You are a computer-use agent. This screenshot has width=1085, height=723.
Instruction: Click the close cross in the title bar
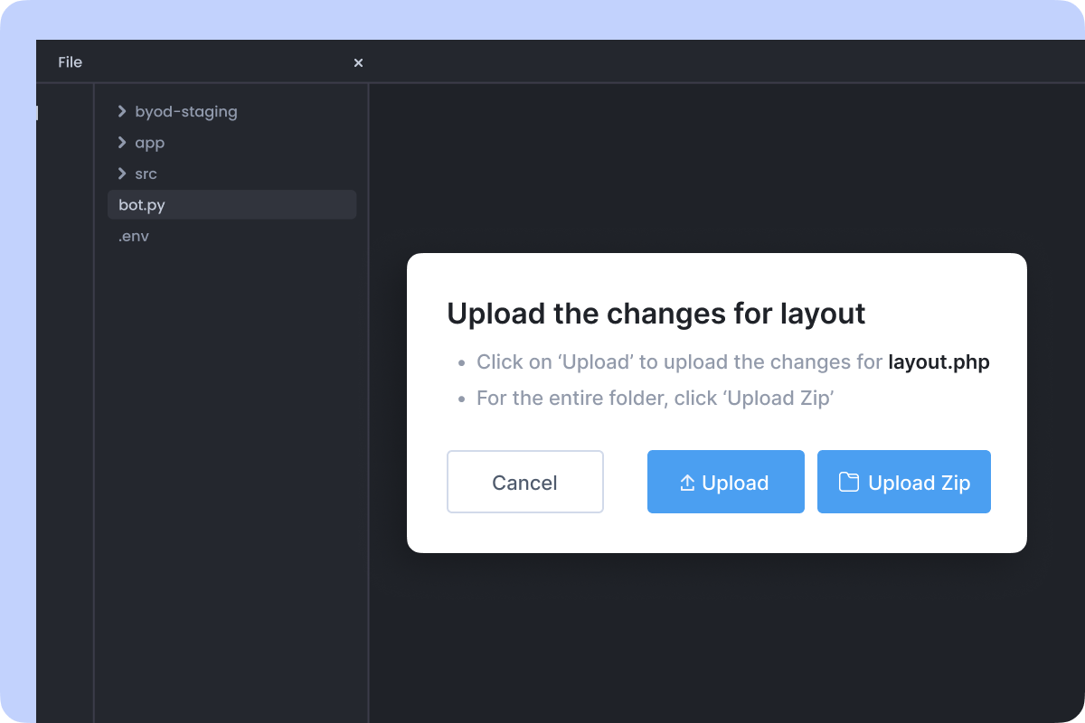pyautogui.click(x=358, y=62)
